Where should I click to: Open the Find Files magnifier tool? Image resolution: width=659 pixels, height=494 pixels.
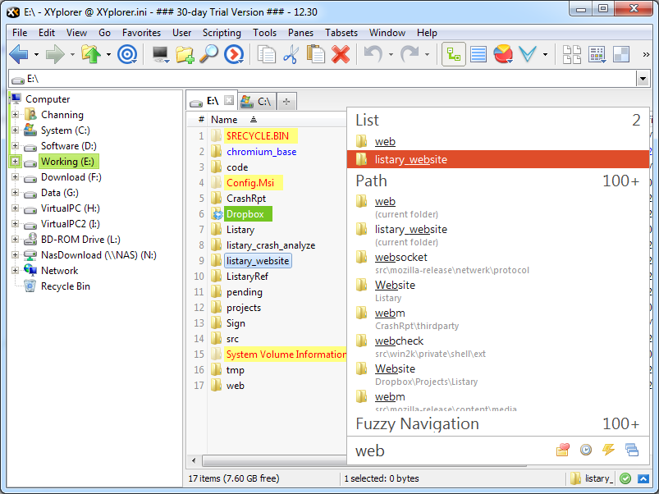pos(209,55)
